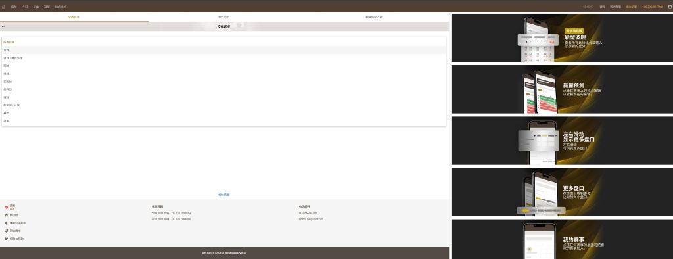The width and height of the screenshot is (673, 259).
Task: Click the bird icon in footer list
Action: point(7,239)
